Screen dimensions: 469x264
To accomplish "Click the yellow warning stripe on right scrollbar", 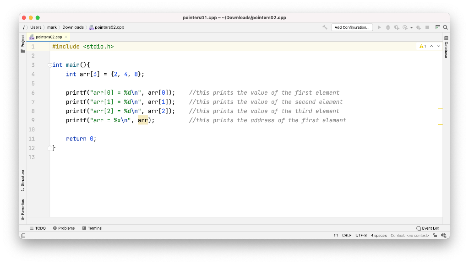I will point(441,108).
